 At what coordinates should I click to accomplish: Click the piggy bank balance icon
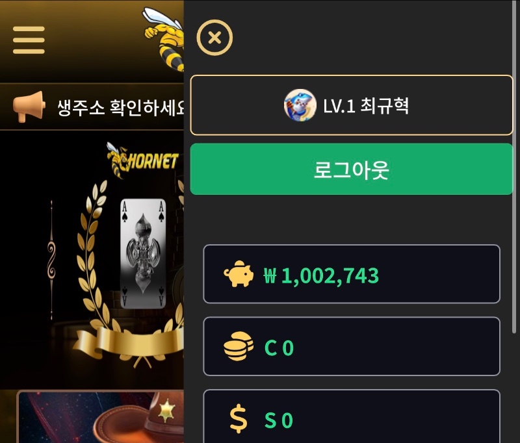pyautogui.click(x=239, y=273)
